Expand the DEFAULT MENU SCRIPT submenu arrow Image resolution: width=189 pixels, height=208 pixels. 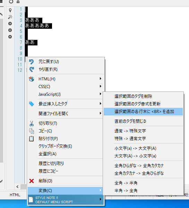[x=101, y=199]
